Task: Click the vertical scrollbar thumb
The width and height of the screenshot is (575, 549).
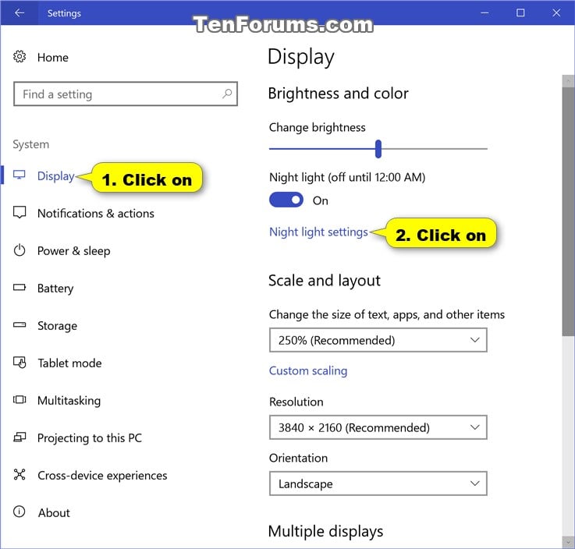Action: [568, 211]
